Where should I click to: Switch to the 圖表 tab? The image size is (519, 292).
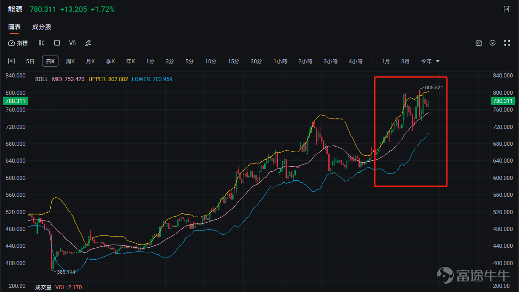tap(15, 27)
